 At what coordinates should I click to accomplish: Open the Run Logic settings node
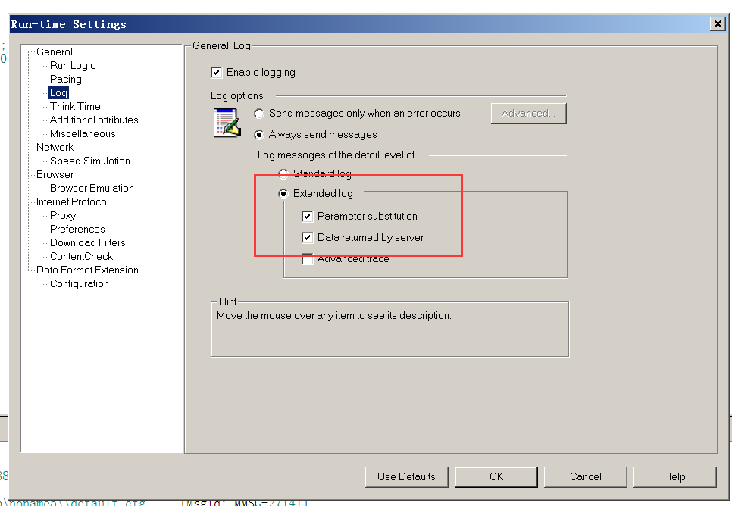73,66
